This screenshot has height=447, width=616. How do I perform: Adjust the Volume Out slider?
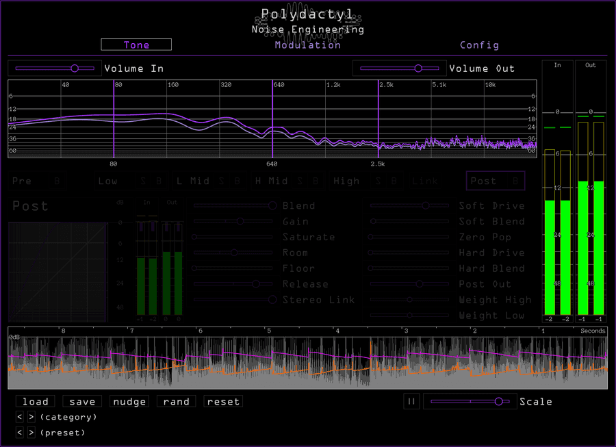[x=400, y=68]
